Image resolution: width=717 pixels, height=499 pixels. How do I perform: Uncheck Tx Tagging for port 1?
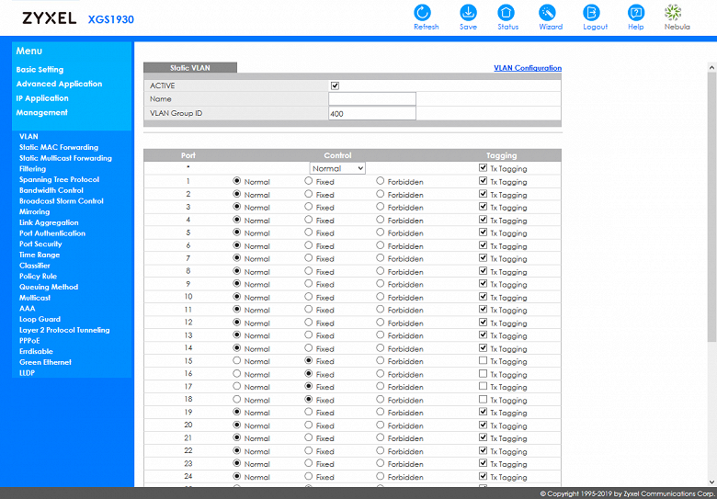coord(483,181)
